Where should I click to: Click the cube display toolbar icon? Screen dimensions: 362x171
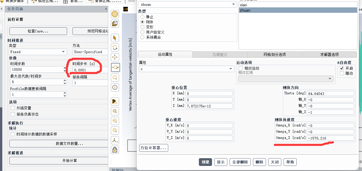115,24
